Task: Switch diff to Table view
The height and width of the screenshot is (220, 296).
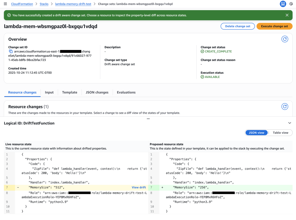Action: pos(280,133)
